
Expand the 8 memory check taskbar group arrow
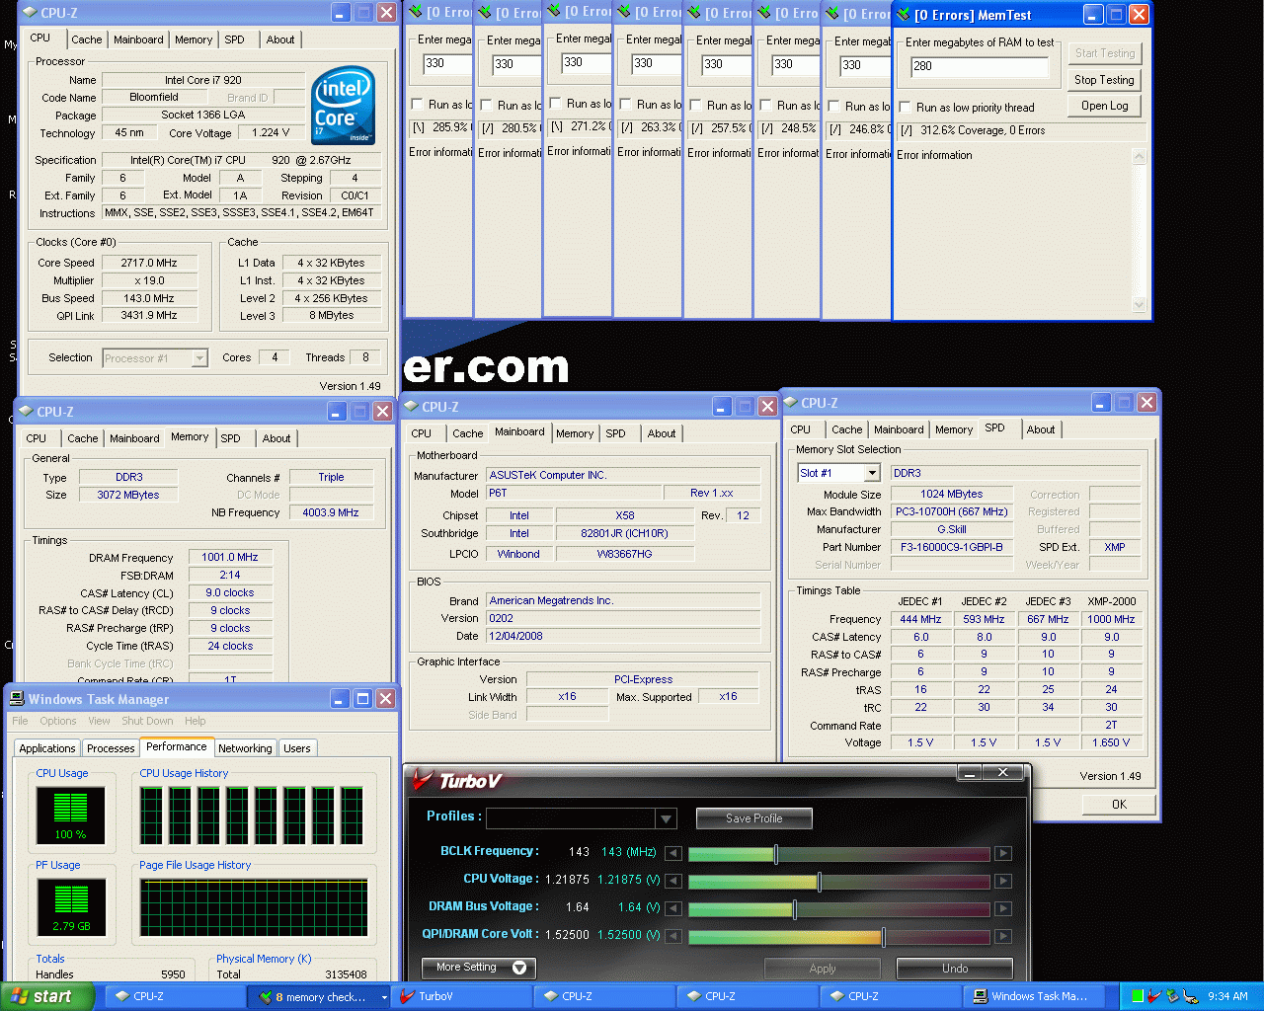[x=384, y=997]
